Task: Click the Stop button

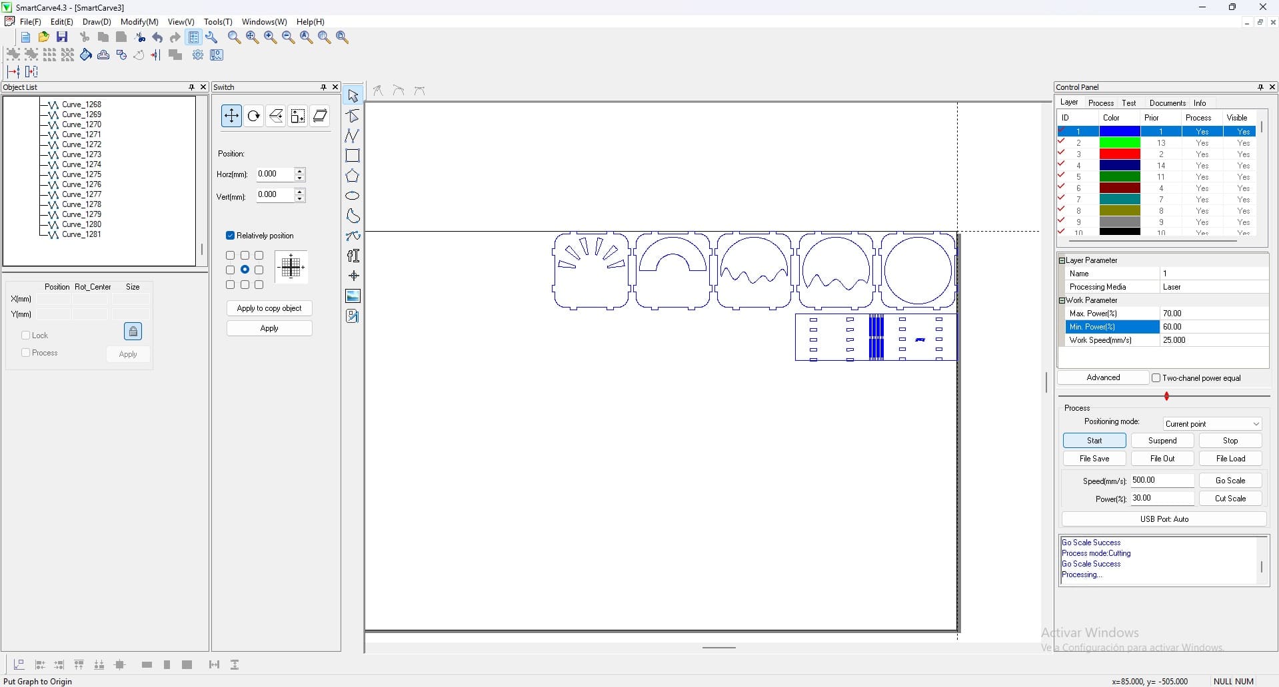Action: tap(1230, 441)
